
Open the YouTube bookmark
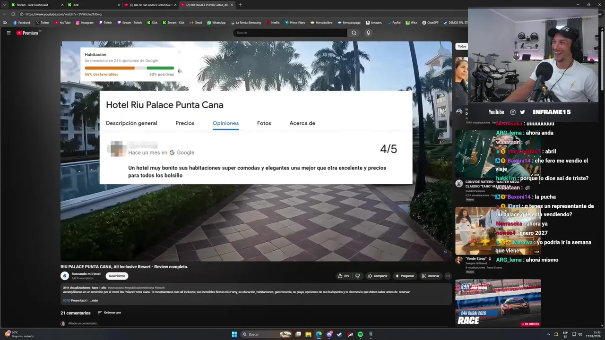pos(62,23)
